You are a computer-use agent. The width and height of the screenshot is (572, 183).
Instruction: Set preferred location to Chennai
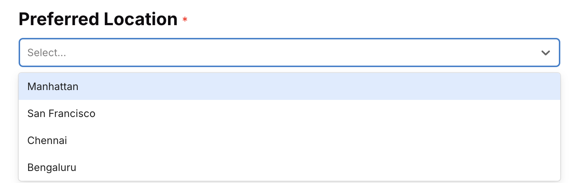[x=47, y=141]
